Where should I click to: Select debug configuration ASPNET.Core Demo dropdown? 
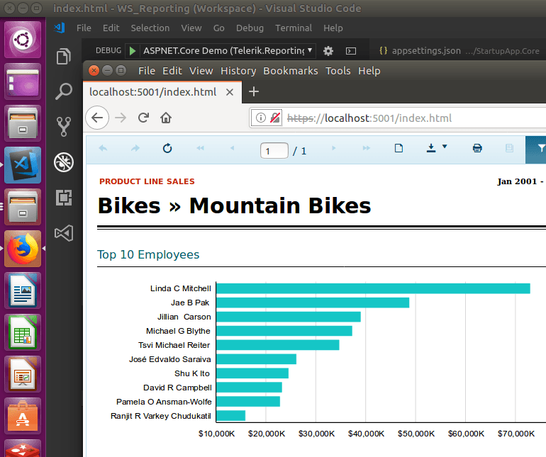(228, 51)
